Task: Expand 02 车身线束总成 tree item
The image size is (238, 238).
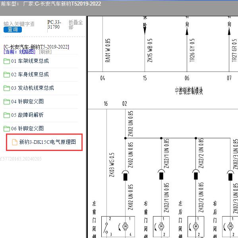Action: pyautogui.click(x=30, y=75)
